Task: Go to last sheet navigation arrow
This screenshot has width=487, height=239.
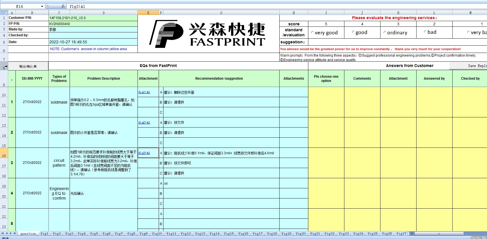Action: coord(15,233)
